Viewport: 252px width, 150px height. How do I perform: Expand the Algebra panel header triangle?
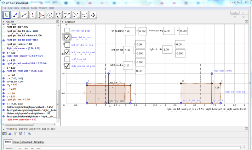coord(3,22)
